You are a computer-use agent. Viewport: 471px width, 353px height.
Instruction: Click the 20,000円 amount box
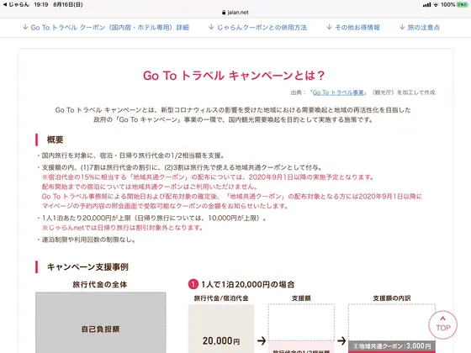click(221, 329)
